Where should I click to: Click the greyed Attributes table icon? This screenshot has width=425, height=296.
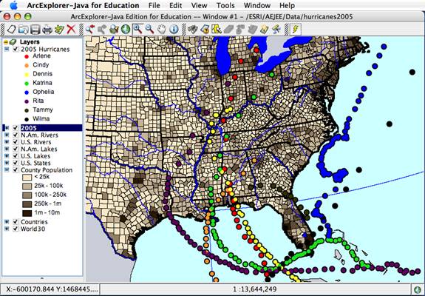click(252, 30)
